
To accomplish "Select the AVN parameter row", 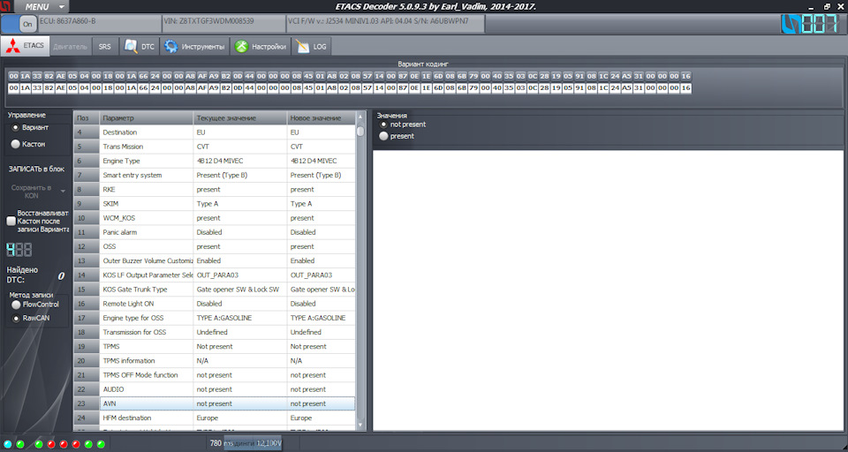I will coord(215,403).
